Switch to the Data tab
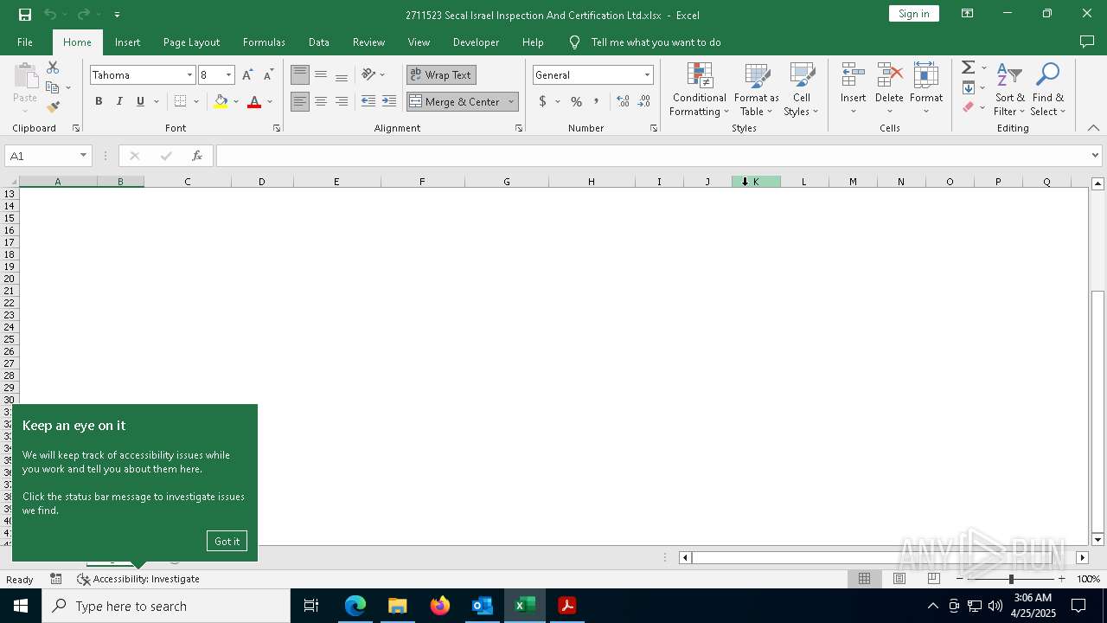1107x623 pixels. tap(318, 42)
